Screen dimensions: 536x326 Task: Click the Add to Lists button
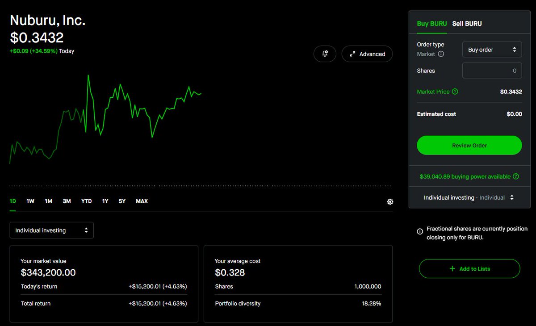coord(469,269)
